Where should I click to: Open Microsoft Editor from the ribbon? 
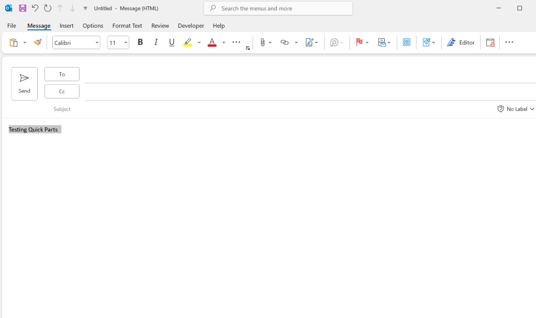point(461,42)
